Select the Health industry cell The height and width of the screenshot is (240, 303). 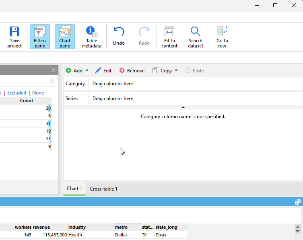click(x=91, y=235)
